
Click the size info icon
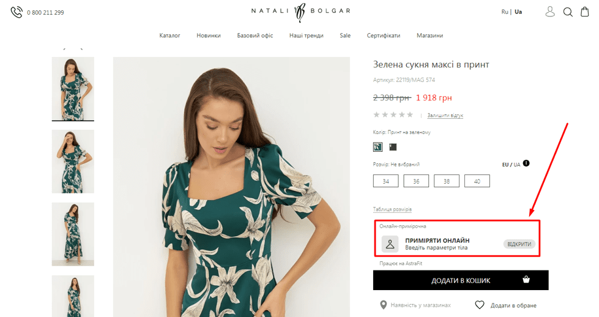tap(526, 163)
